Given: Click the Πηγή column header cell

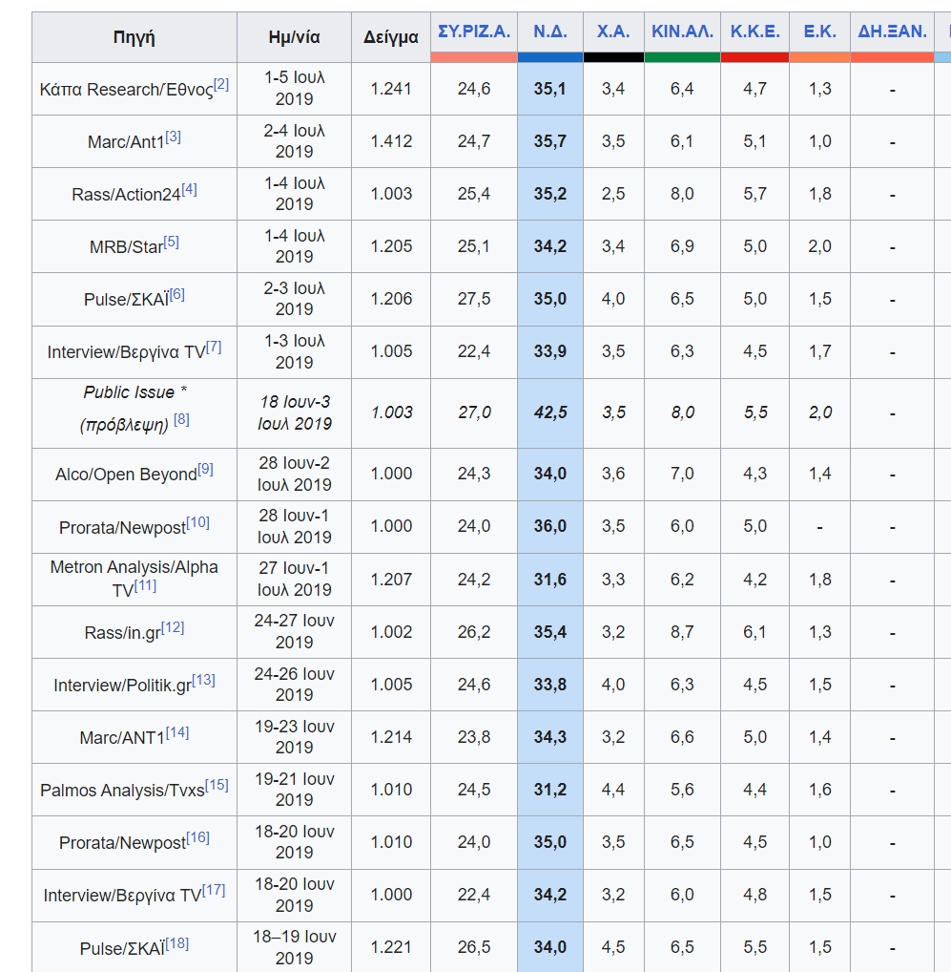Looking at the screenshot, I should 134,38.
